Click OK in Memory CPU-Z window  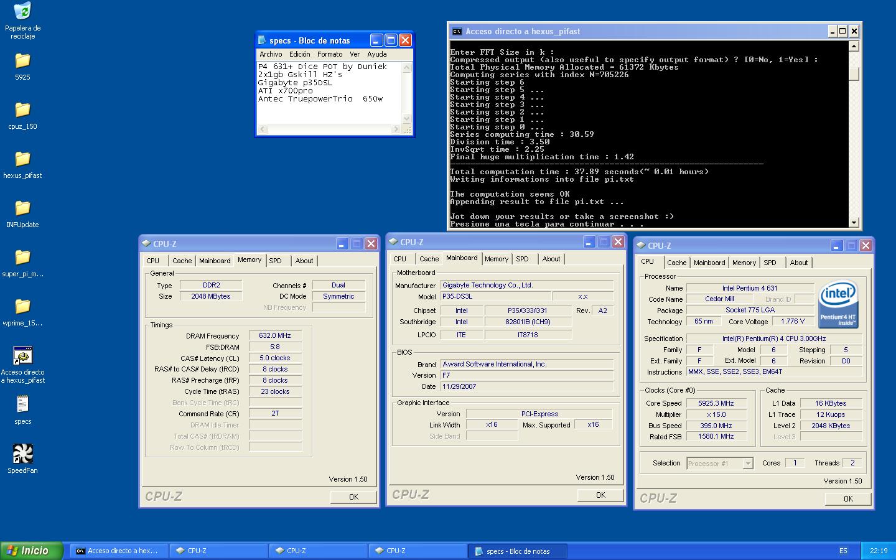[x=353, y=497]
